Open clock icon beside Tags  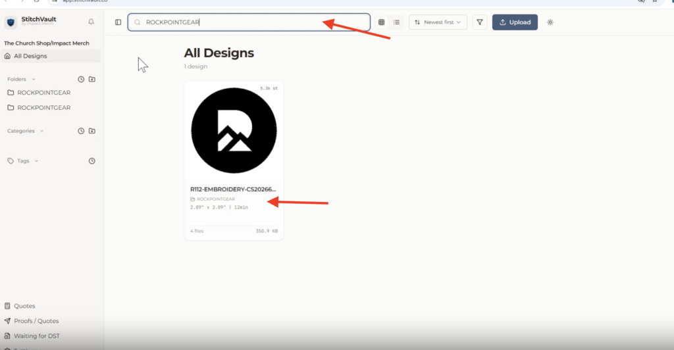point(92,161)
